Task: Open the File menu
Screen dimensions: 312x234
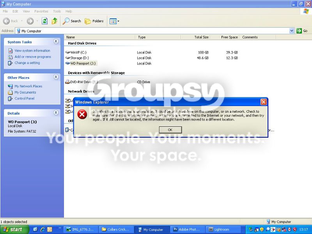Action: pyautogui.click(x=5, y=11)
